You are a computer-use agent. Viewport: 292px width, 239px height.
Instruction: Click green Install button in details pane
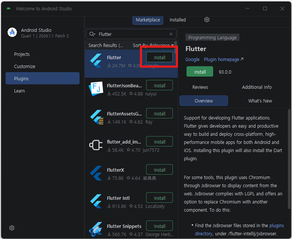(x=200, y=72)
